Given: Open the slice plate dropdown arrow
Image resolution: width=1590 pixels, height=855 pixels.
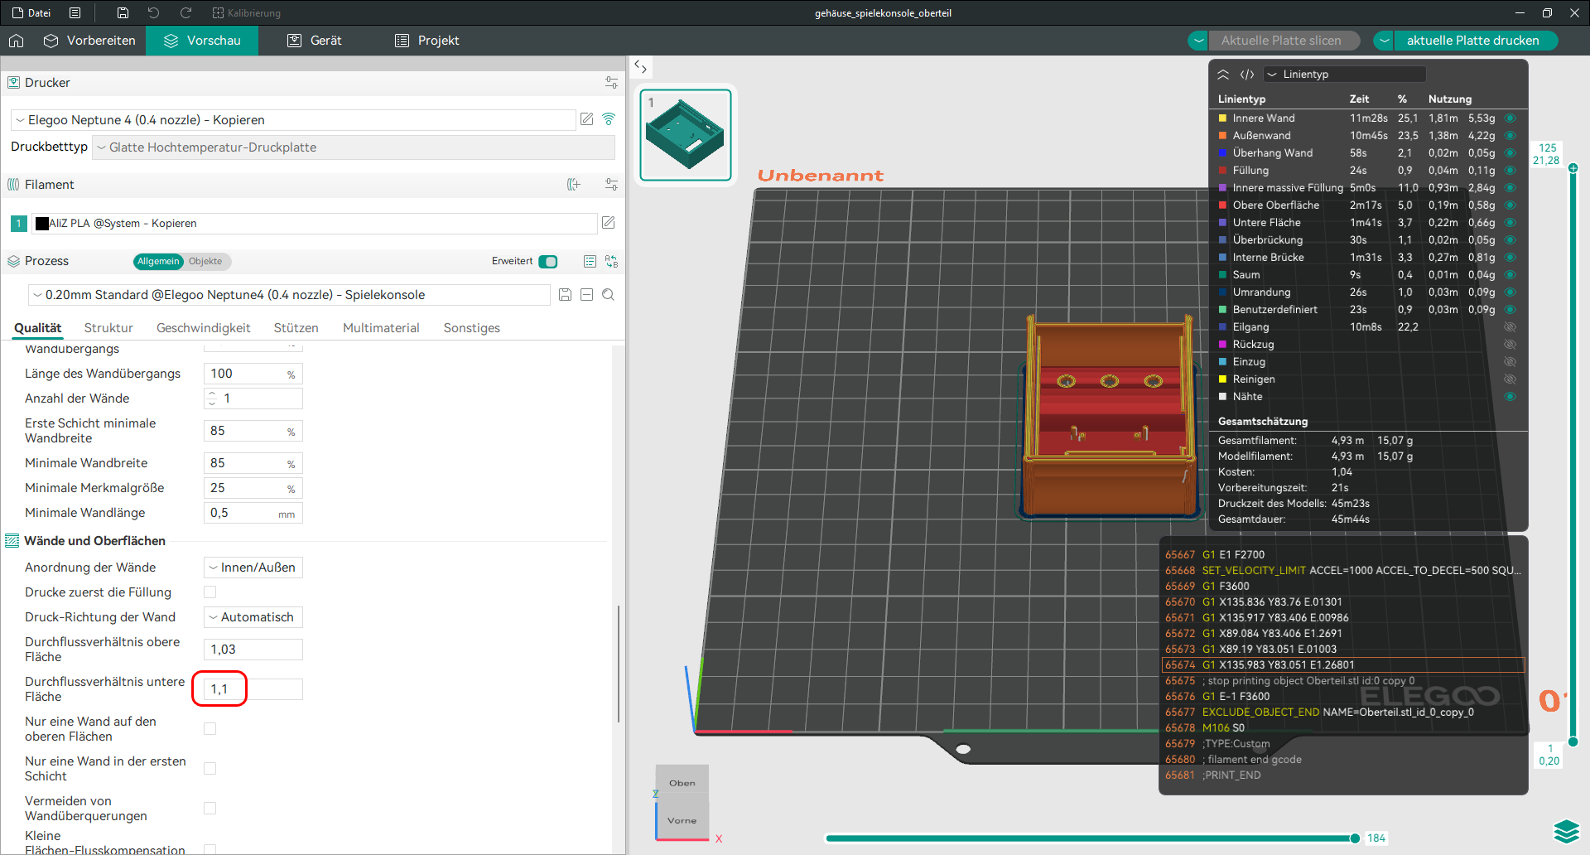Looking at the screenshot, I should [x=1198, y=41].
